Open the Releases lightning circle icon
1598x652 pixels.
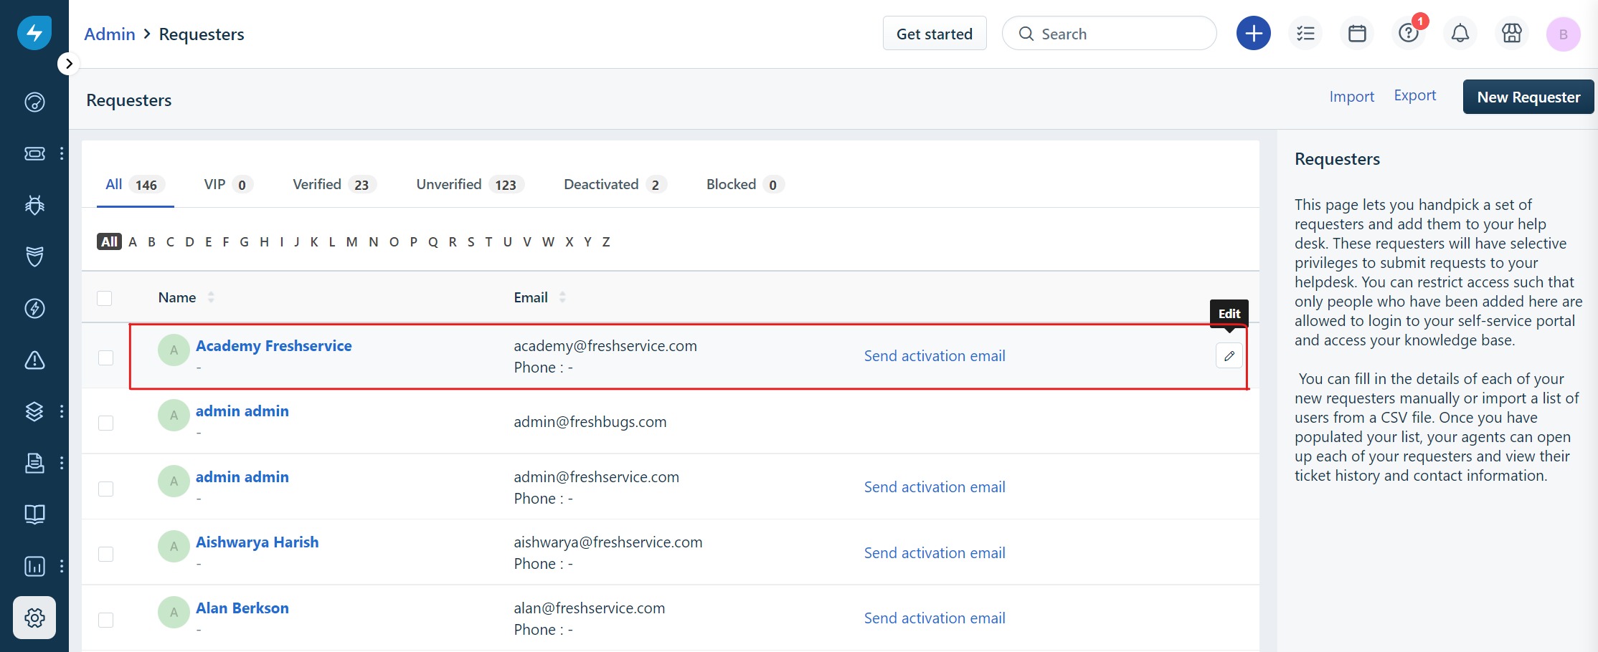pyautogui.click(x=34, y=308)
